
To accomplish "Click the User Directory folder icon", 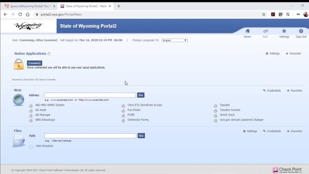I will (31, 147).
